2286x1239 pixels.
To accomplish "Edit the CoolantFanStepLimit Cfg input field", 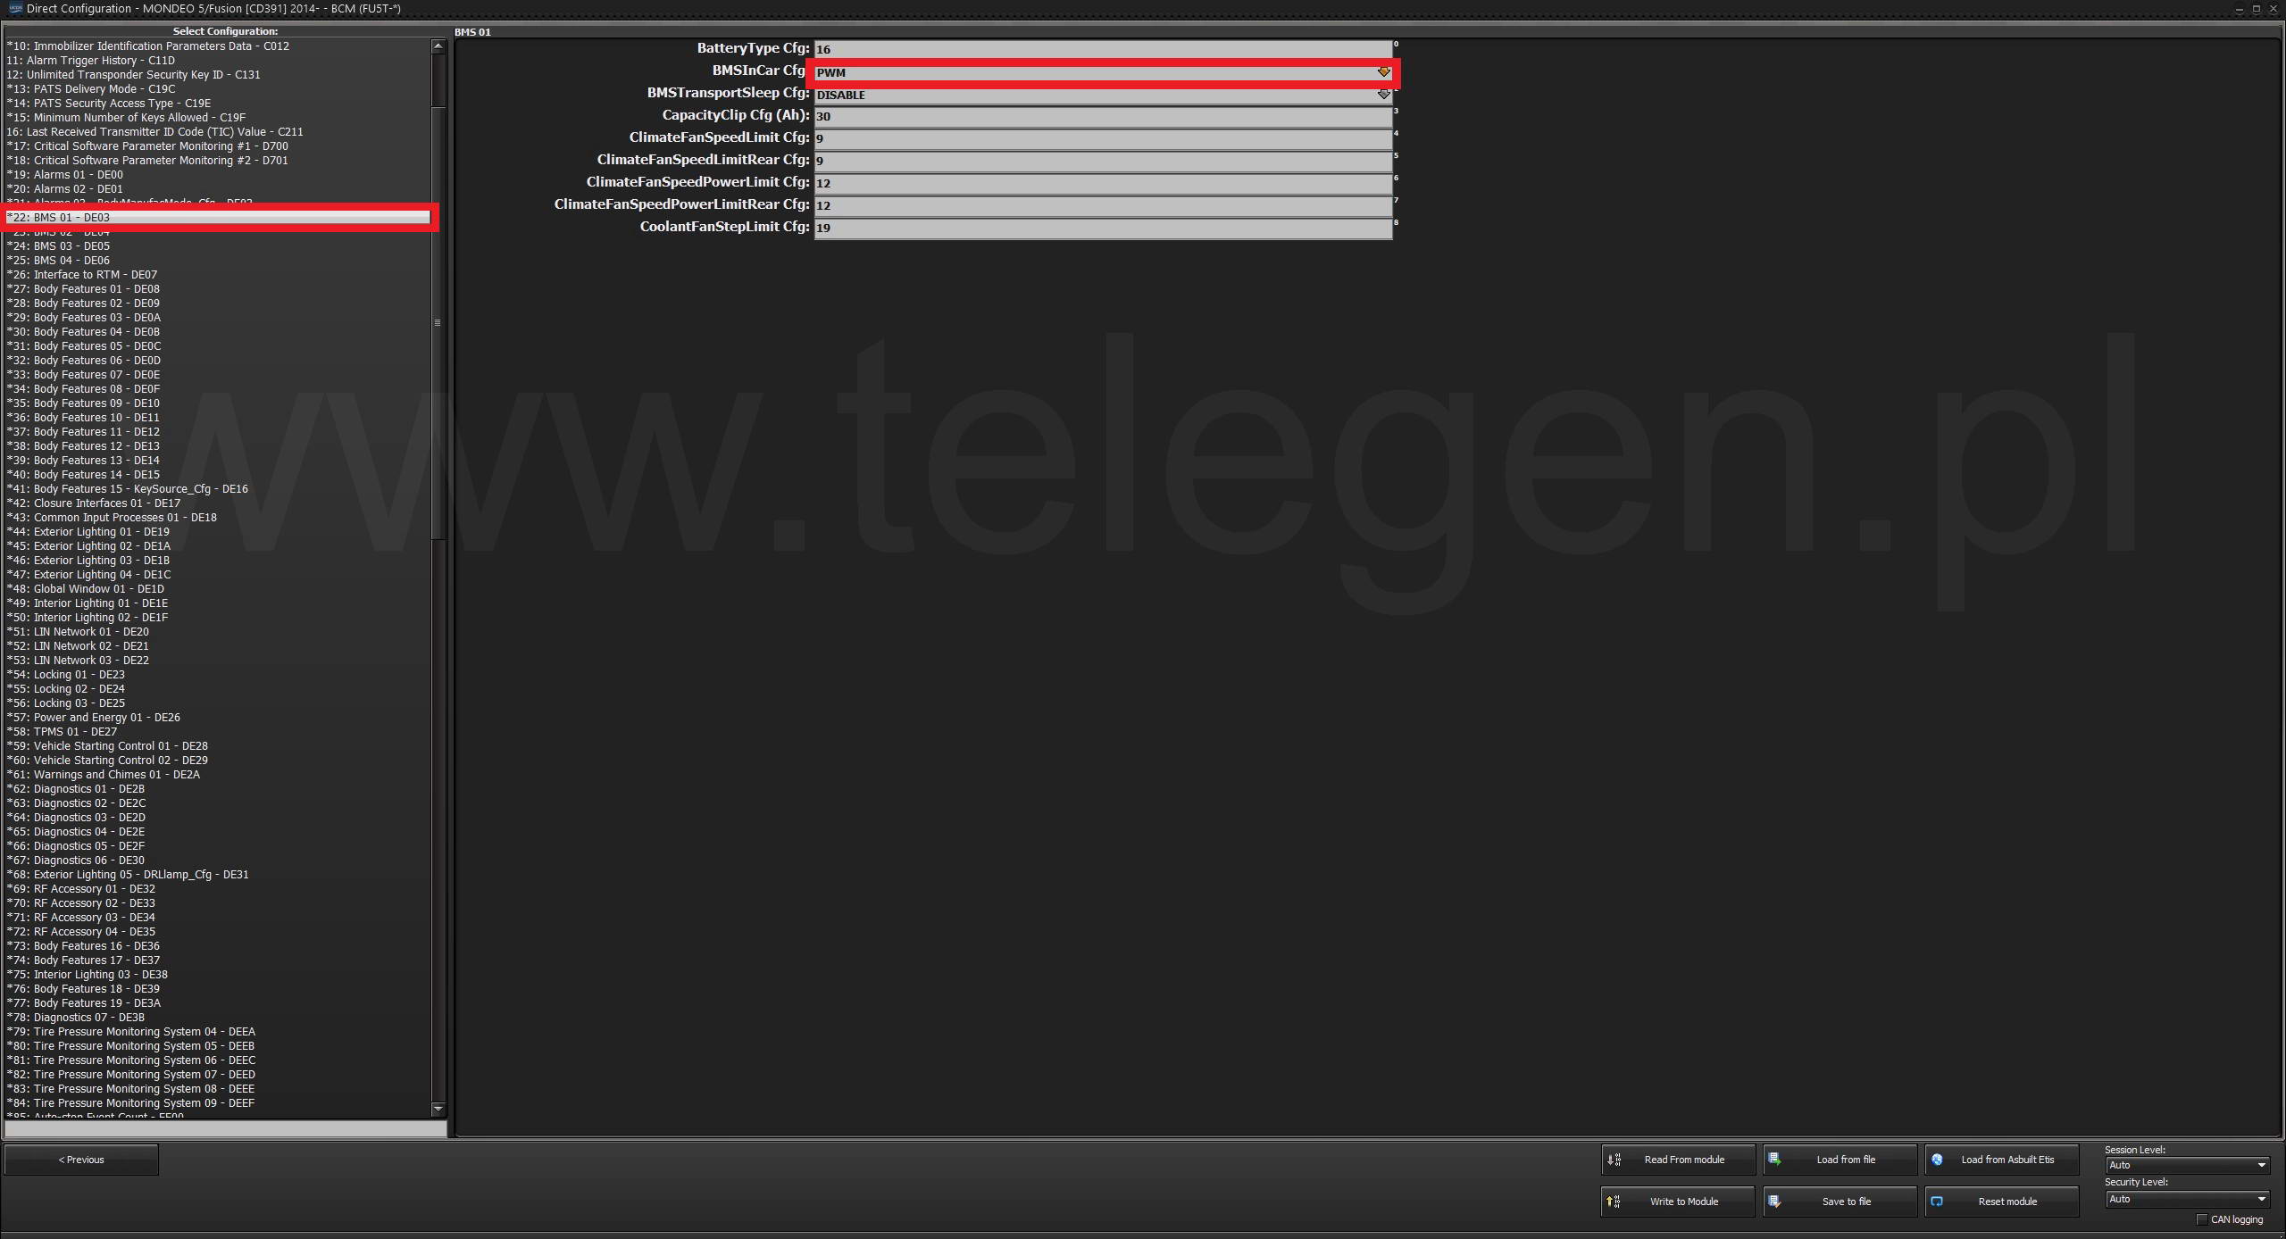I will pyautogui.click(x=1102, y=226).
